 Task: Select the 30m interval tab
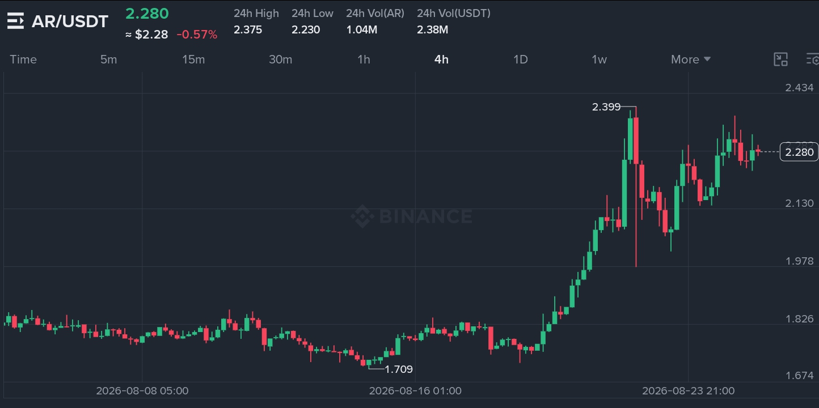pyautogui.click(x=280, y=59)
